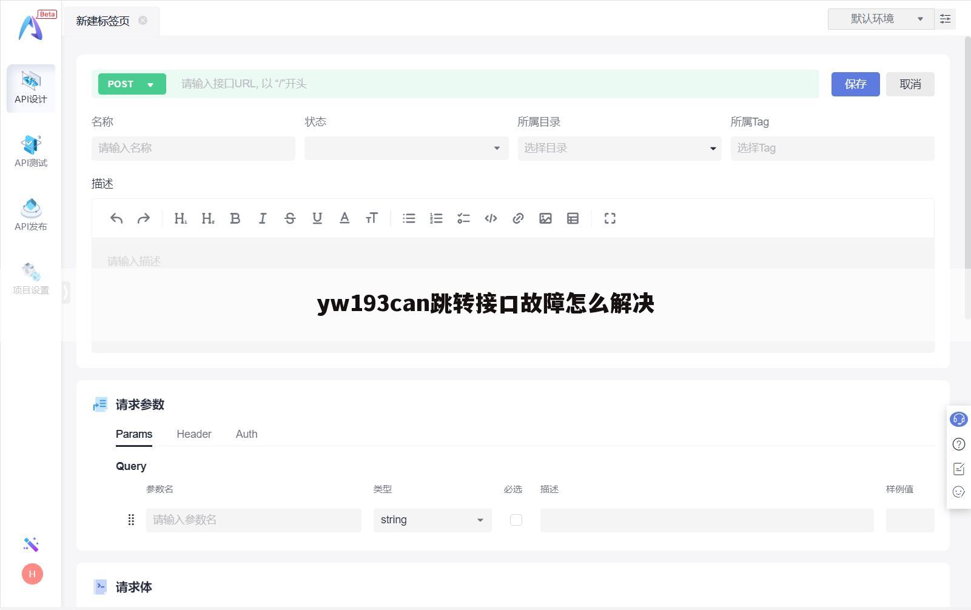Open the 默认环境 dropdown
971x610 pixels.
(881, 19)
